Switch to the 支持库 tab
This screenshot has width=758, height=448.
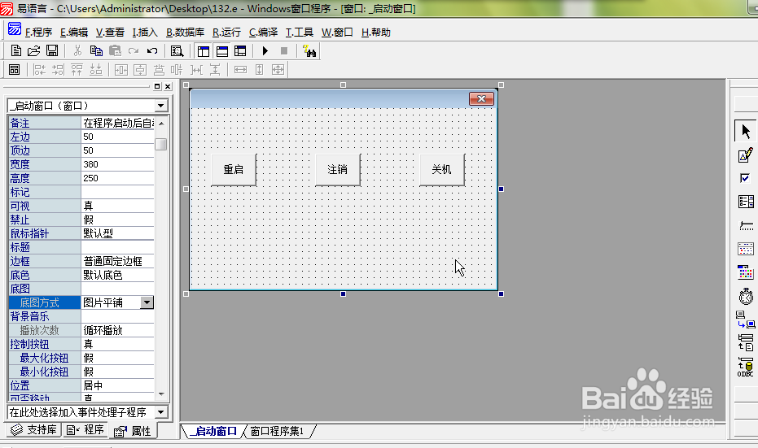[x=33, y=429]
